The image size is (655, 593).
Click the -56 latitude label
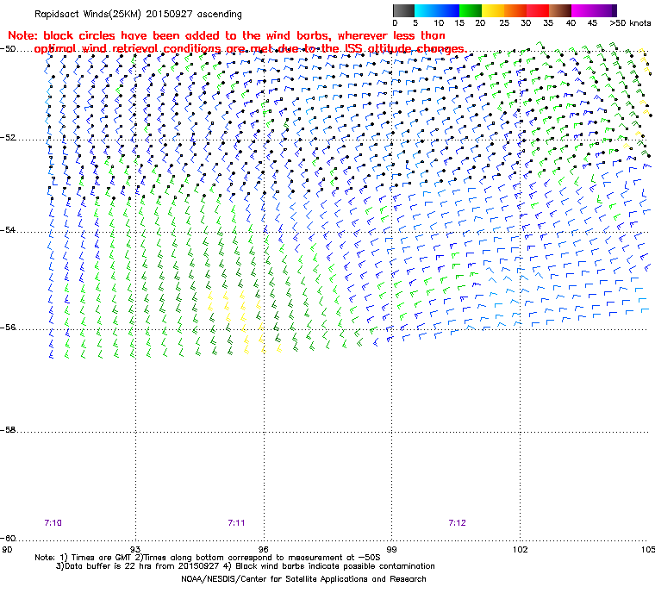[x=8, y=328]
